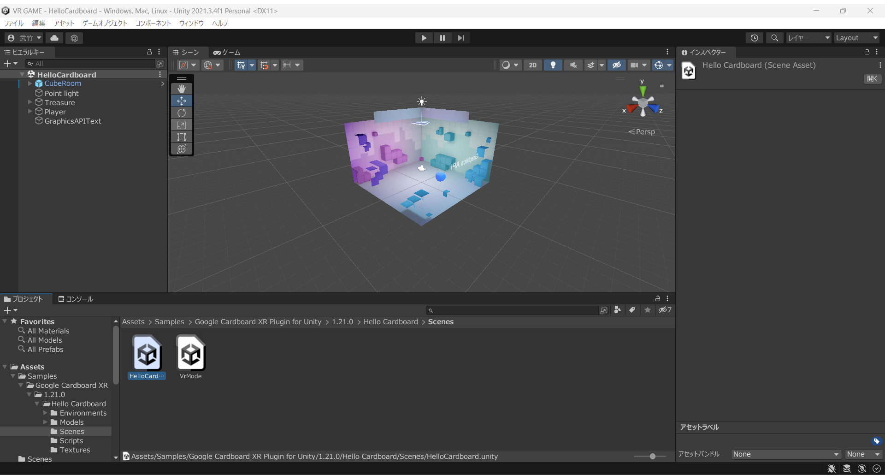Image resolution: width=885 pixels, height=475 pixels.
Task: Select the Scale tool
Action: [x=182, y=125]
